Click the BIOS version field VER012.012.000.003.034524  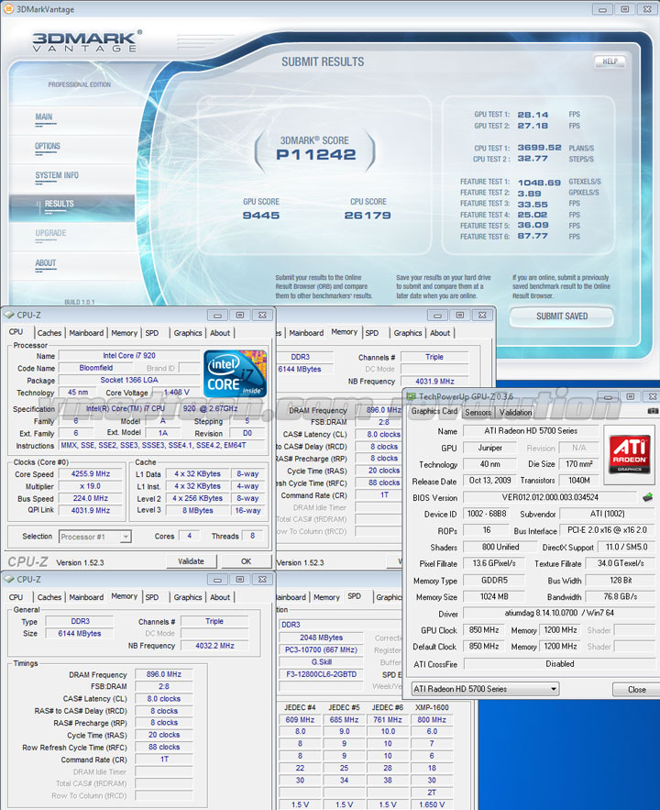(550, 497)
